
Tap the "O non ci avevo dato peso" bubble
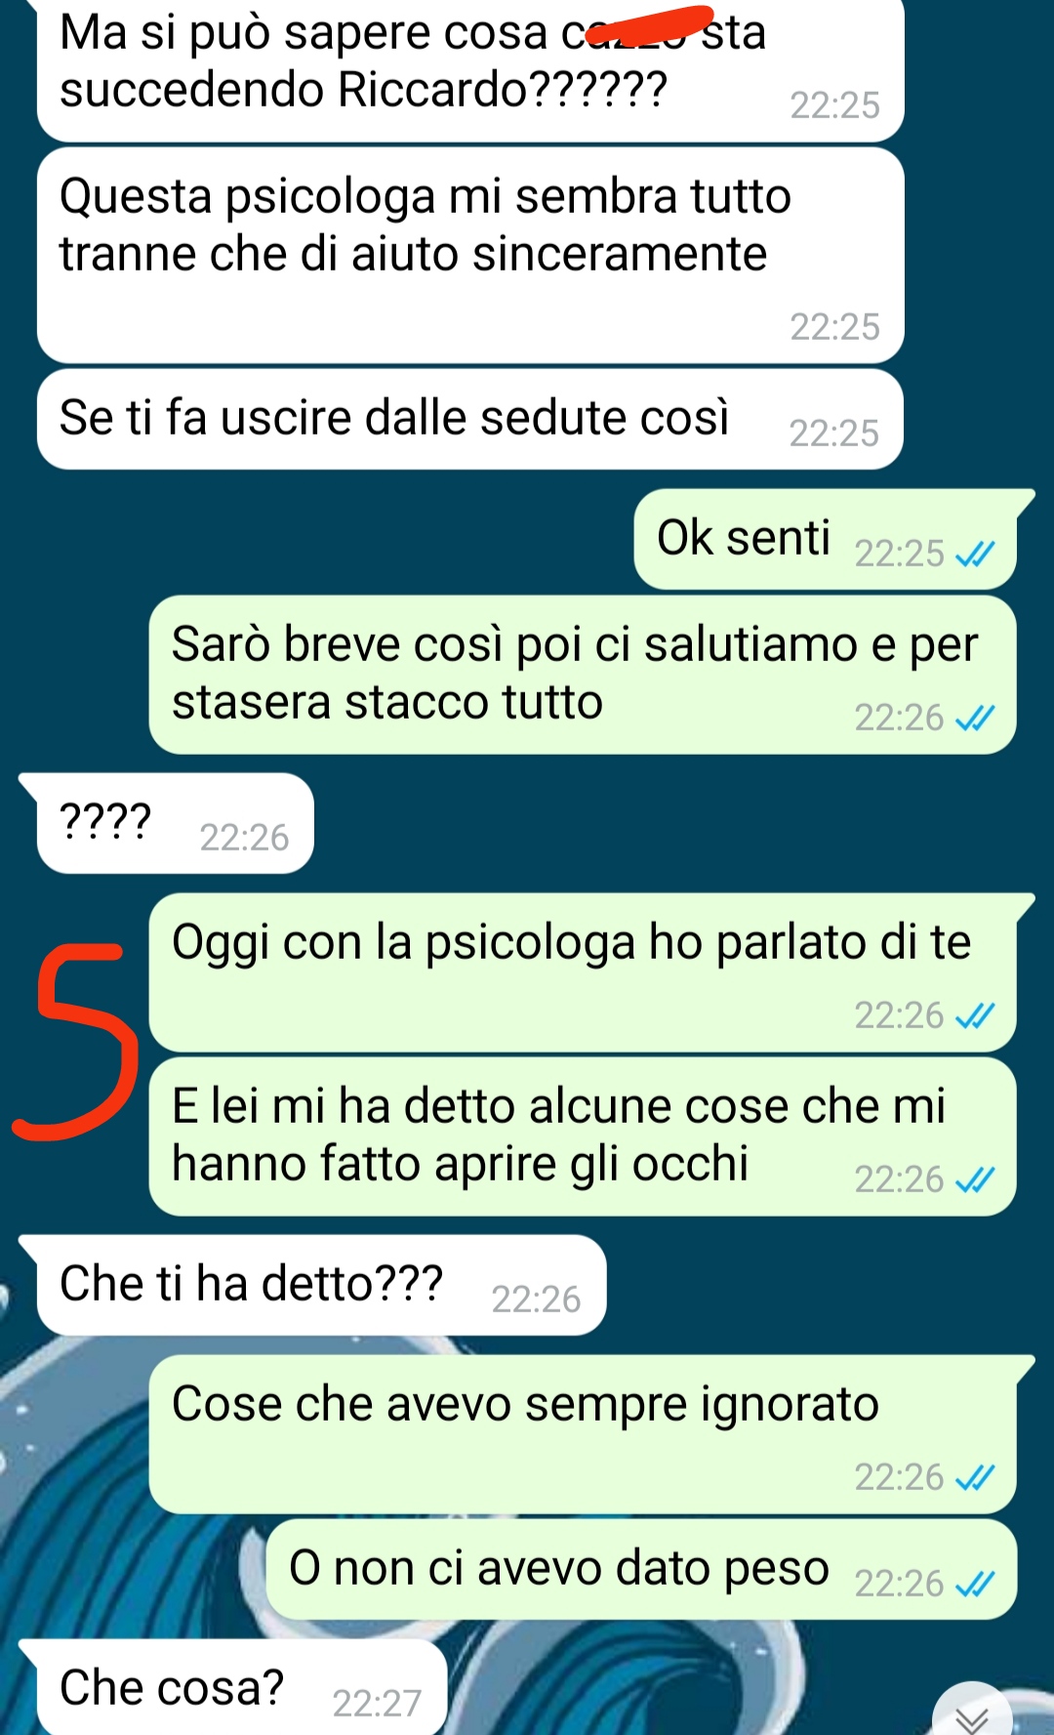tap(641, 1569)
